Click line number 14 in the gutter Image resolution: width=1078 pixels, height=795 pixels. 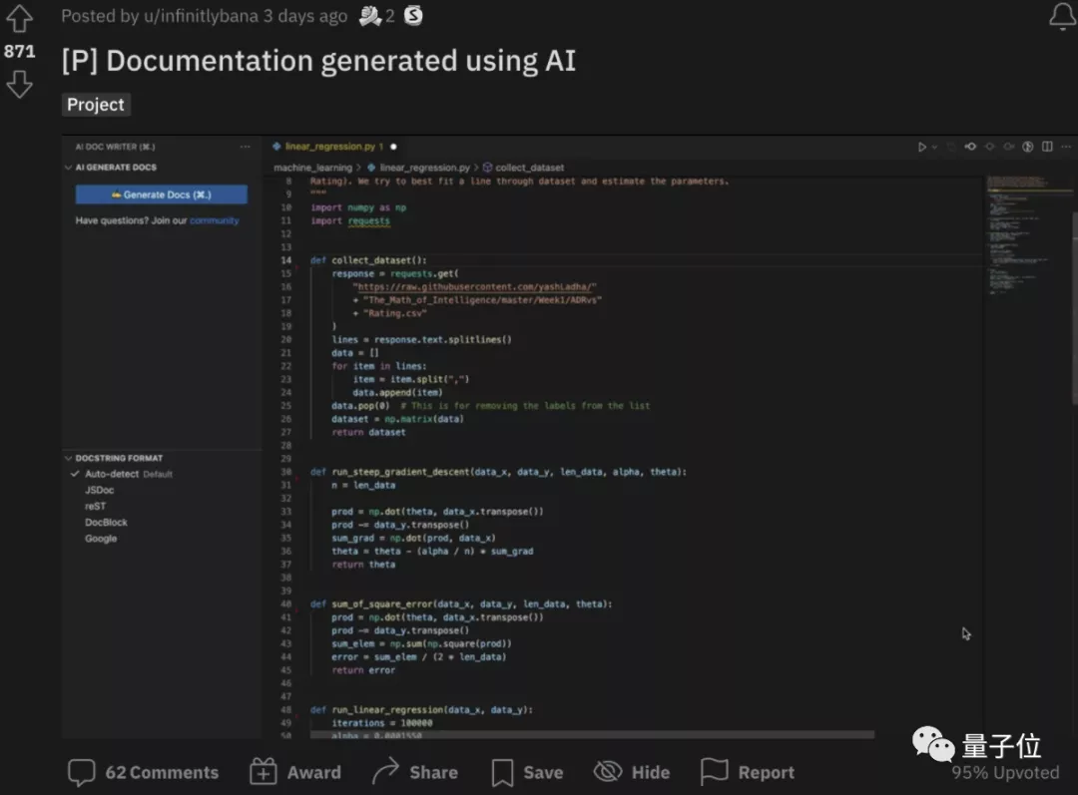286,260
